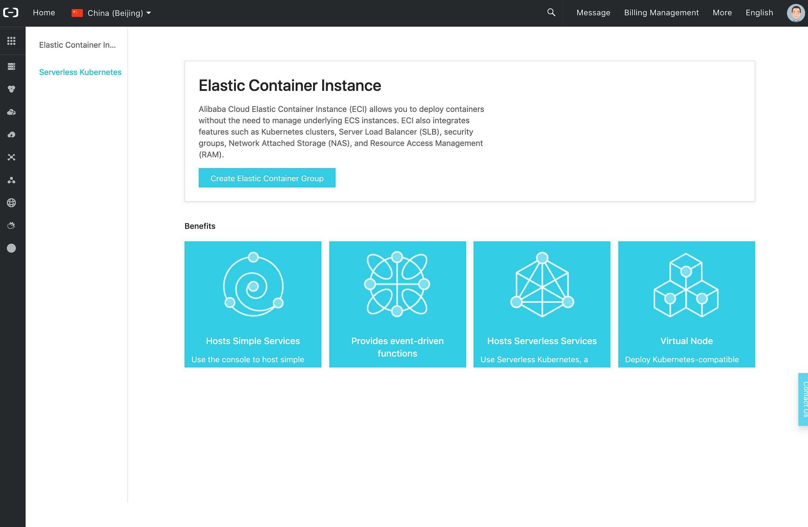Click the Kubernetes cluster node icon in sidebar

tap(11, 180)
